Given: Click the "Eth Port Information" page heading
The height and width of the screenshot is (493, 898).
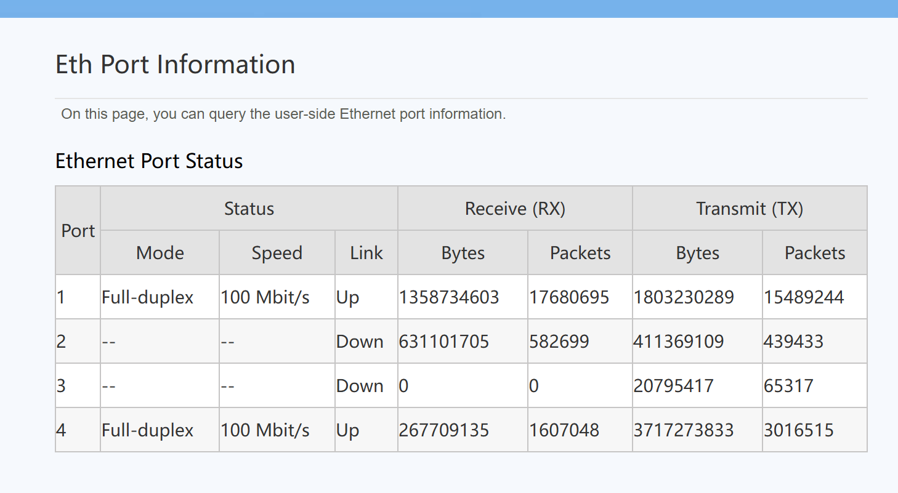Looking at the screenshot, I should [x=175, y=65].
